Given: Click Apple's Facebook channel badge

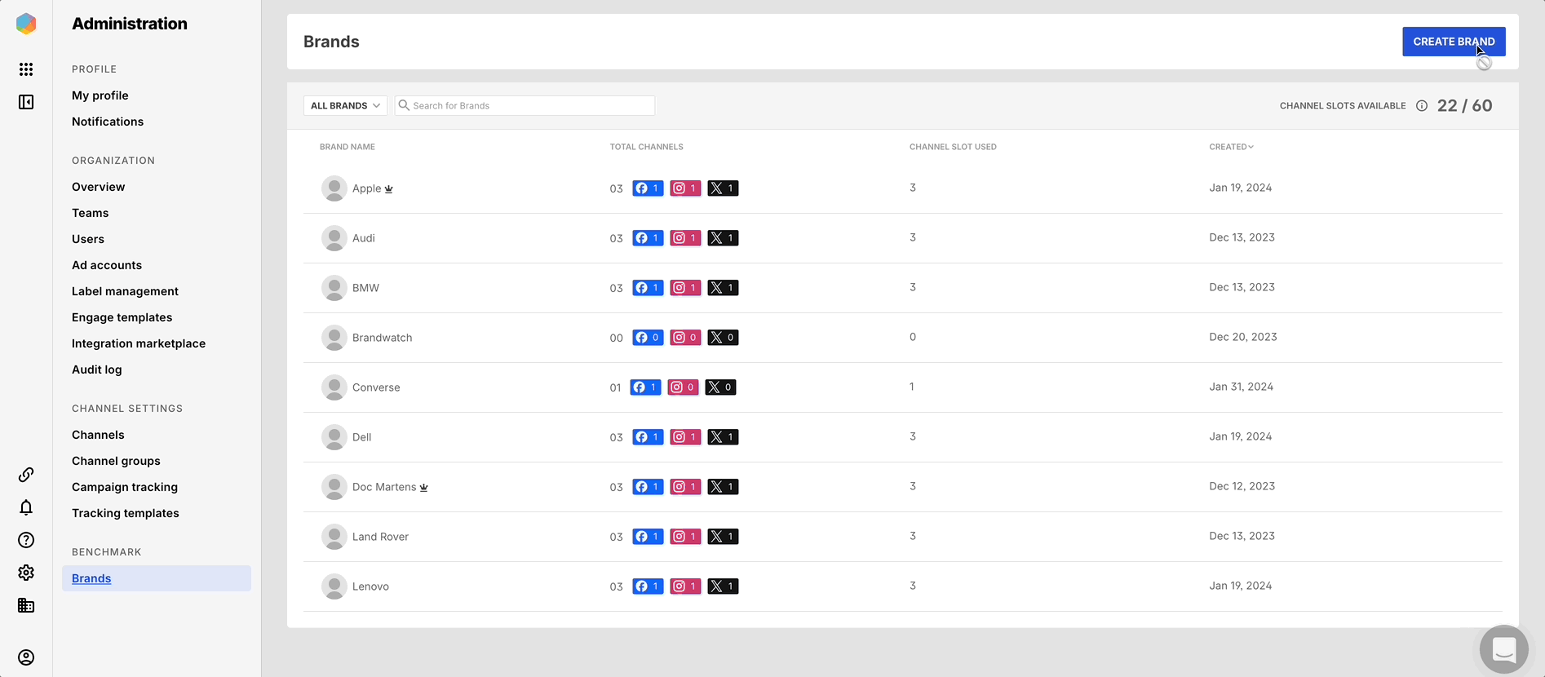Looking at the screenshot, I should click(648, 188).
